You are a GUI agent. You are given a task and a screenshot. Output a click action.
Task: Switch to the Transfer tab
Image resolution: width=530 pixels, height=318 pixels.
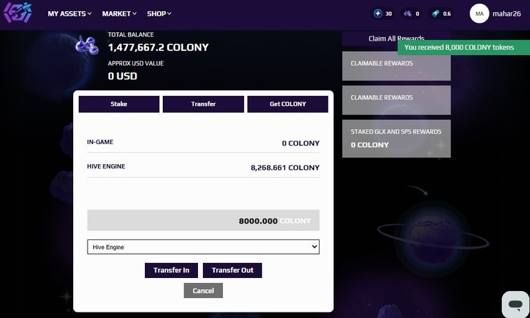point(203,104)
